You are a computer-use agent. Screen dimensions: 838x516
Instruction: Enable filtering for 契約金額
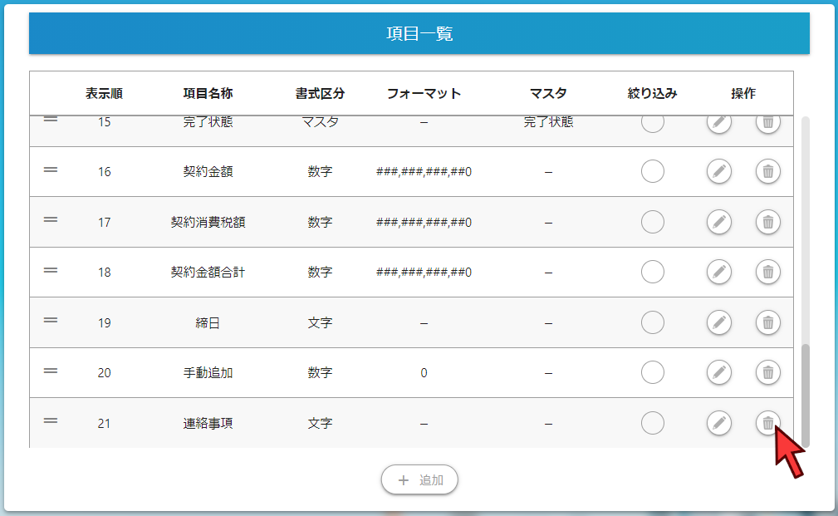[x=653, y=171]
